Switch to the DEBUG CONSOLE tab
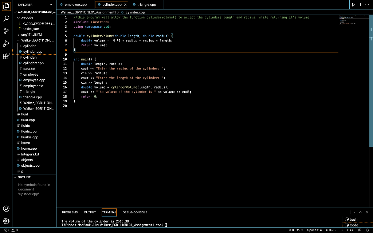 [135, 212]
